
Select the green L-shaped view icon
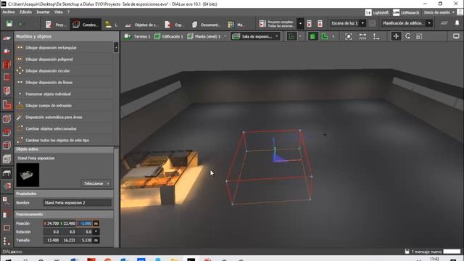(x=325, y=36)
